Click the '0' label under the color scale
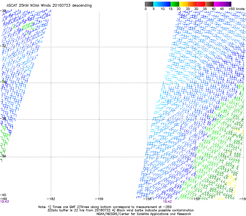The height and width of the screenshot is (216, 246). (x=146, y=9)
